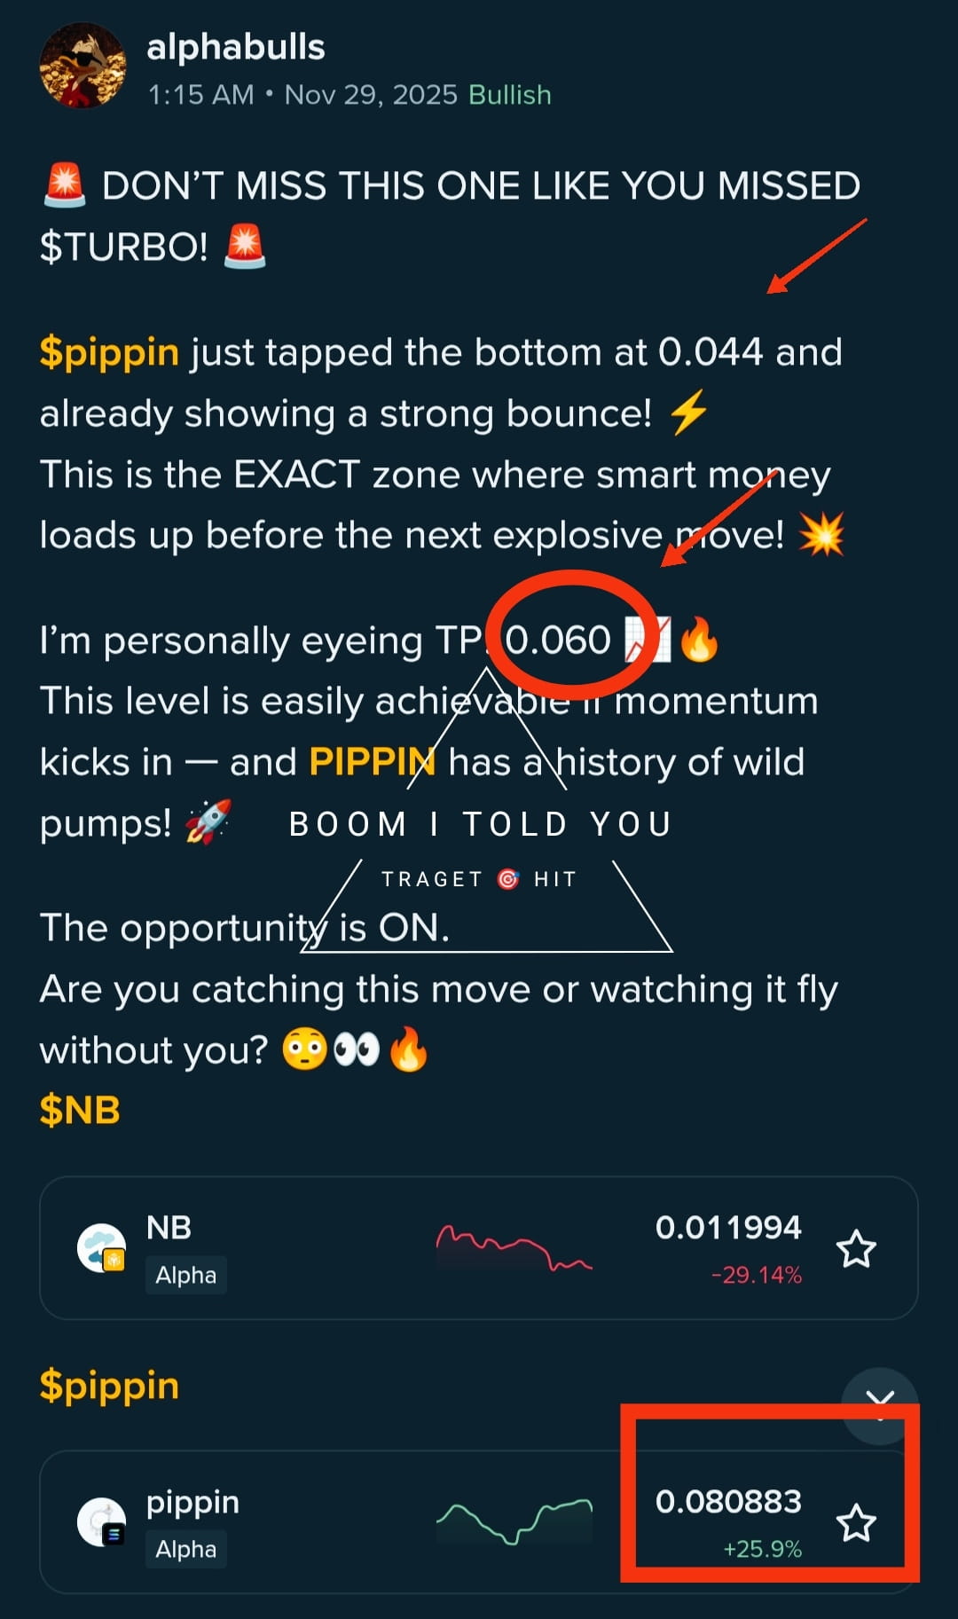Open alphabulls profile avatar

click(82, 66)
